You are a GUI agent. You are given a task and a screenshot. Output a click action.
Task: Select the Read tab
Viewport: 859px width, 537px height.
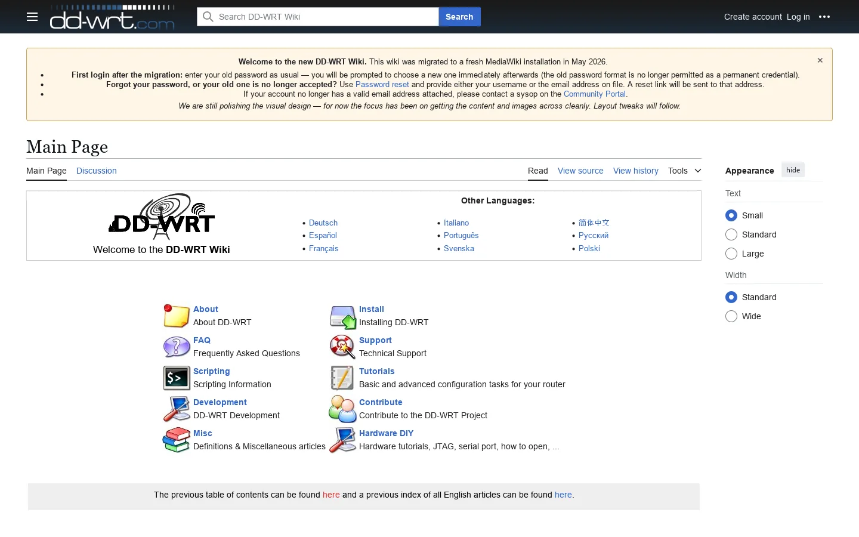tap(538, 171)
